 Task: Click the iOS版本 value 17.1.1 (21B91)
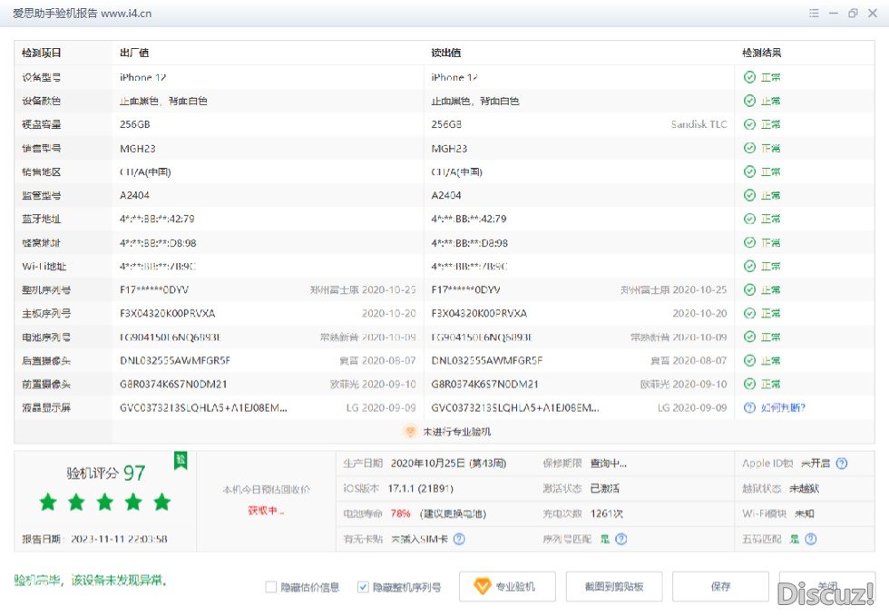coord(421,488)
